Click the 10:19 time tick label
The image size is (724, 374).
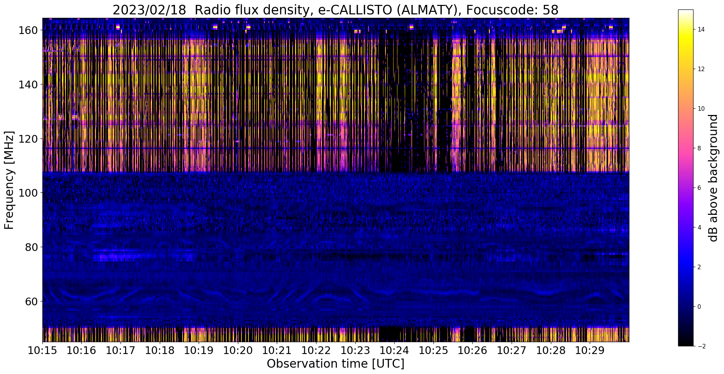199,351
